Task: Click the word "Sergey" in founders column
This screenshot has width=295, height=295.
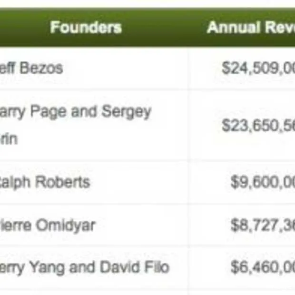Action: [x=126, y=112]
